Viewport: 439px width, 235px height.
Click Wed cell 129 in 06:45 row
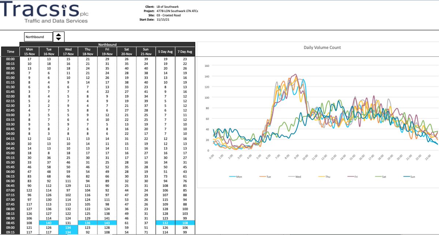(x=68, y=185)
